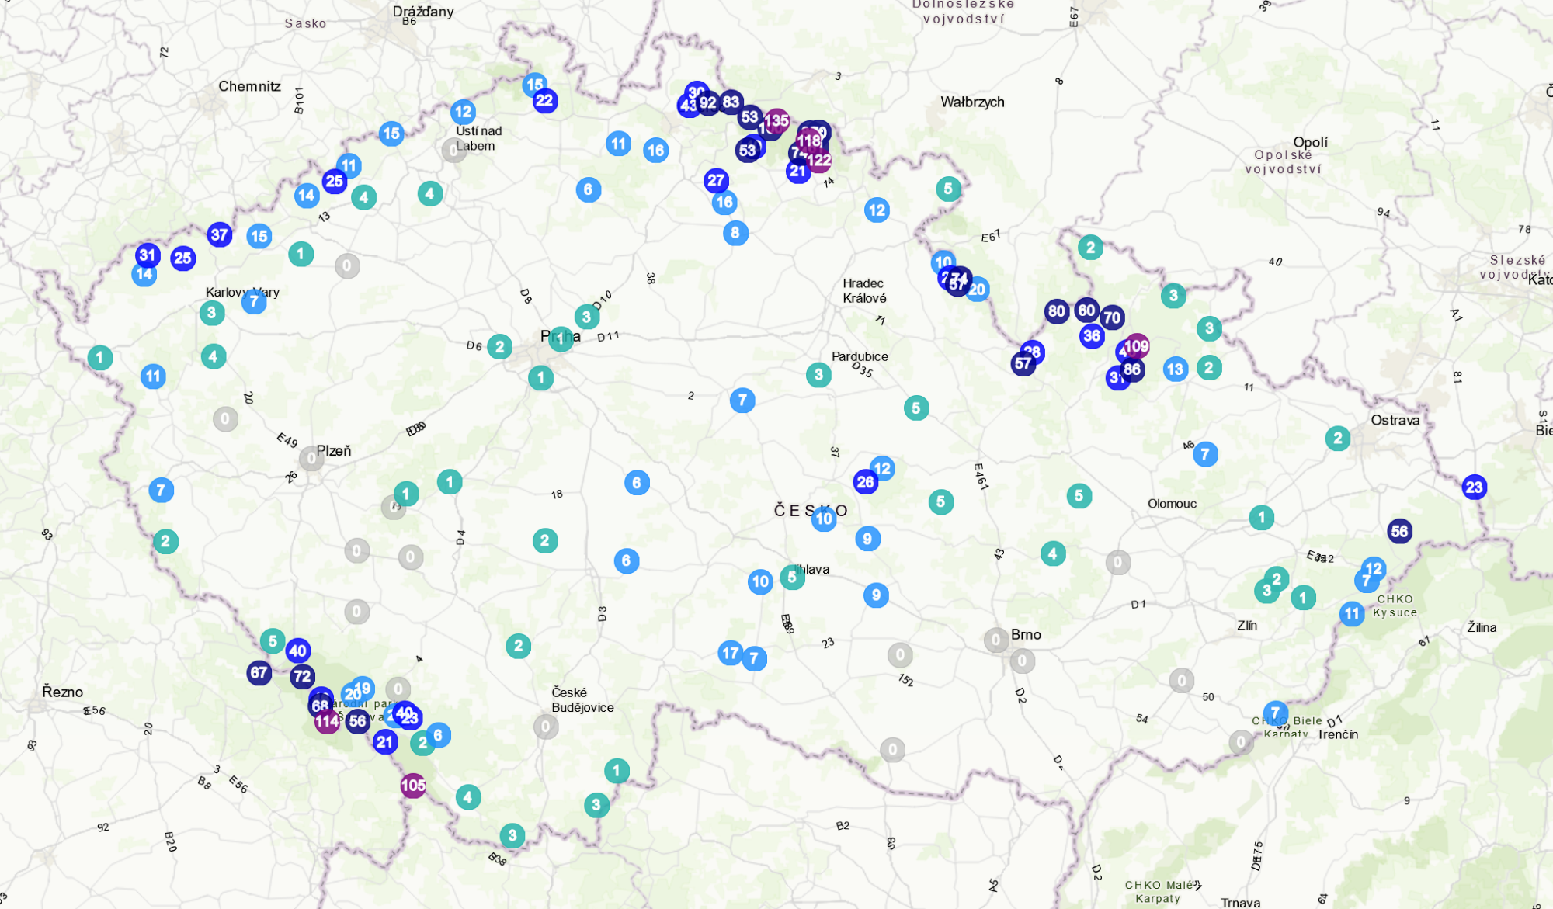Open the marker labeled 60
1553x909 pixels.
1086,311
